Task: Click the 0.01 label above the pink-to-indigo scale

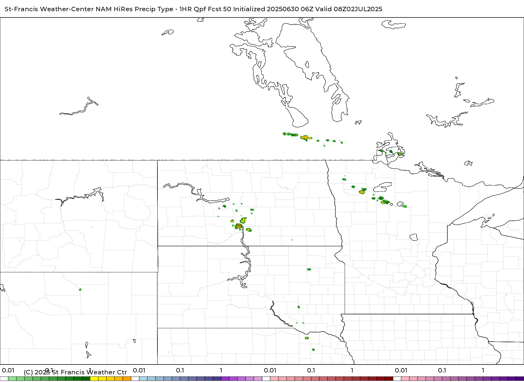Action: 401,370
